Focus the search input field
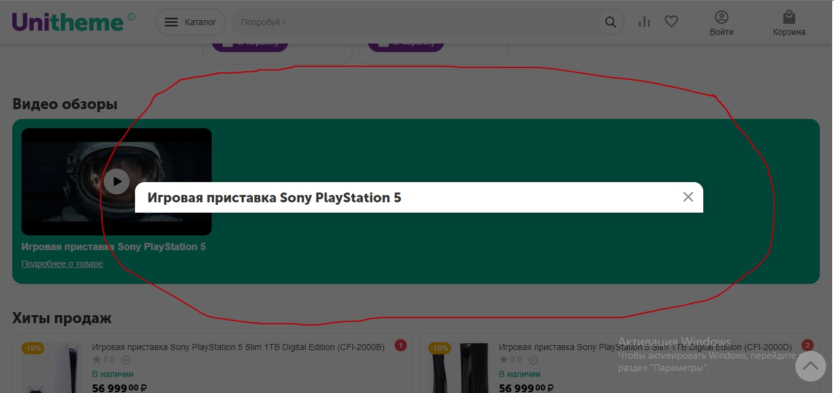The image size is (834, 393). [x=417, y=22]
